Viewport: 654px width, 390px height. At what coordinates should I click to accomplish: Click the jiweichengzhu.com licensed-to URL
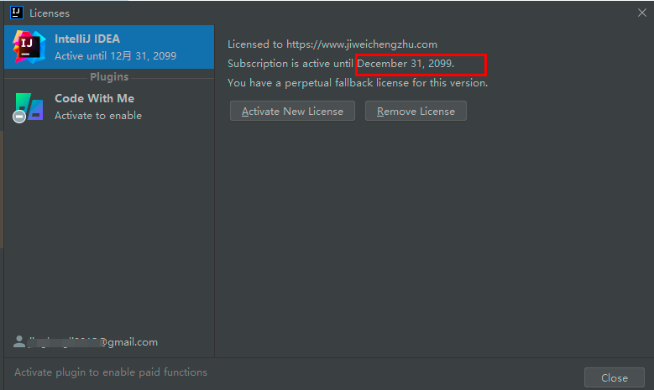coord(362,44)
